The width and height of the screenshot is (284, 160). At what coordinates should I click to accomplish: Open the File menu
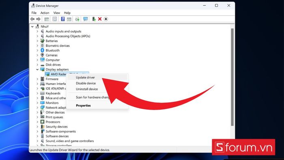coord(34,13)
